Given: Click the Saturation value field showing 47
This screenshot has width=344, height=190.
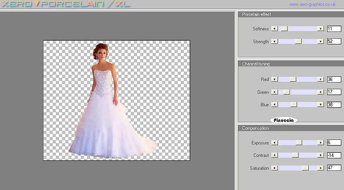Looking at the screenshot, I should pos(334,167).
